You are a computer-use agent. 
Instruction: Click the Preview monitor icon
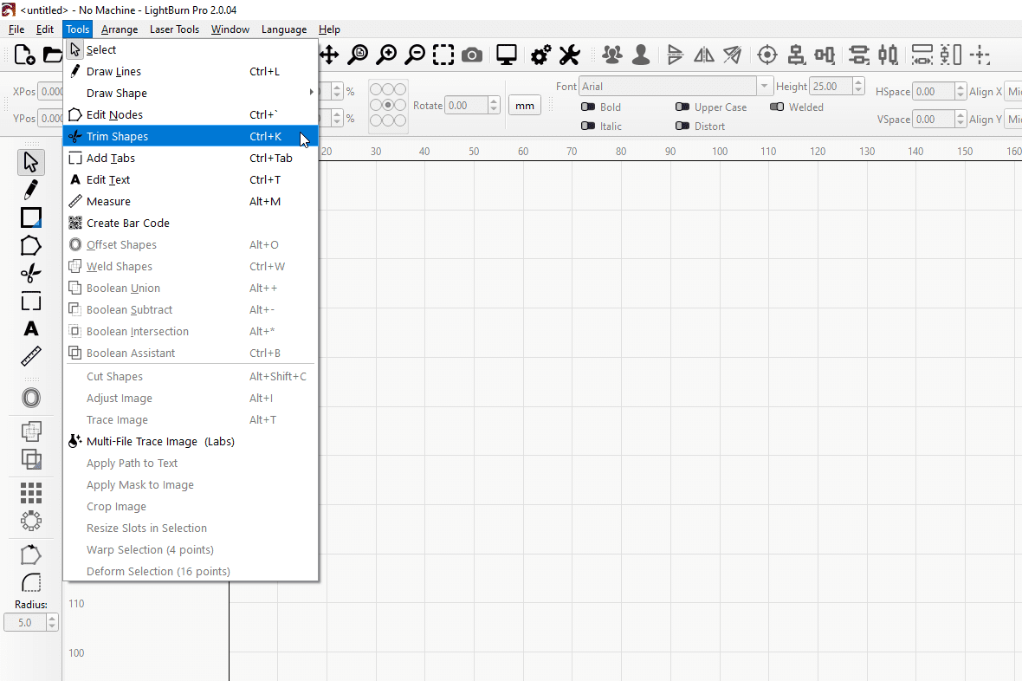[x=507, y=55]
